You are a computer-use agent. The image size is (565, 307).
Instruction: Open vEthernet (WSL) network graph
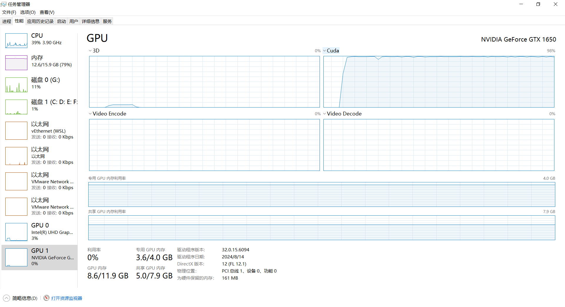point(16,131)
